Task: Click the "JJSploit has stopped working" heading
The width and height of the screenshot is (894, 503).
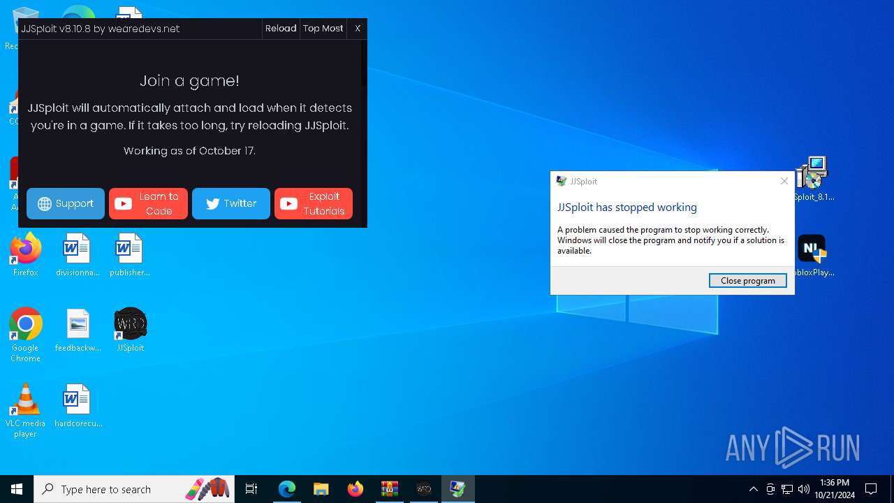Action: (627, 207)
